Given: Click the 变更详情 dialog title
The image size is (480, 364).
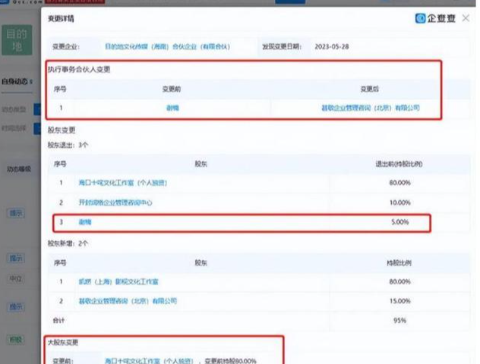Looking at the screenshot, I should [x=61, y=18].
